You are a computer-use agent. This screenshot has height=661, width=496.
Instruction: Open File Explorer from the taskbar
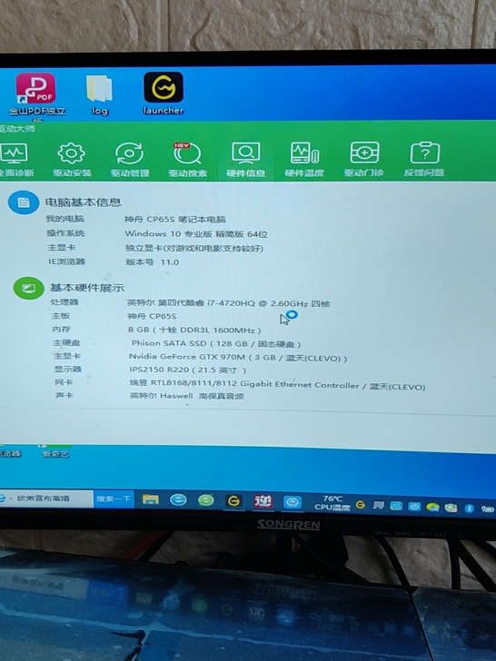click(151, 499)
